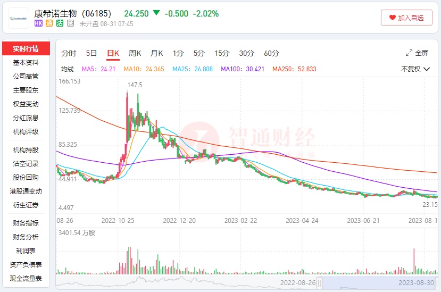Click the green down-triangle price indicator
The height and width of the screenshot is (292, 441).
pos(156,13)
